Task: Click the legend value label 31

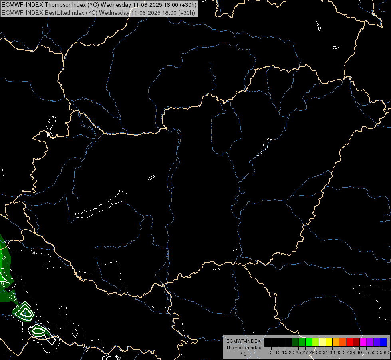Action: [x=326, y=352]
